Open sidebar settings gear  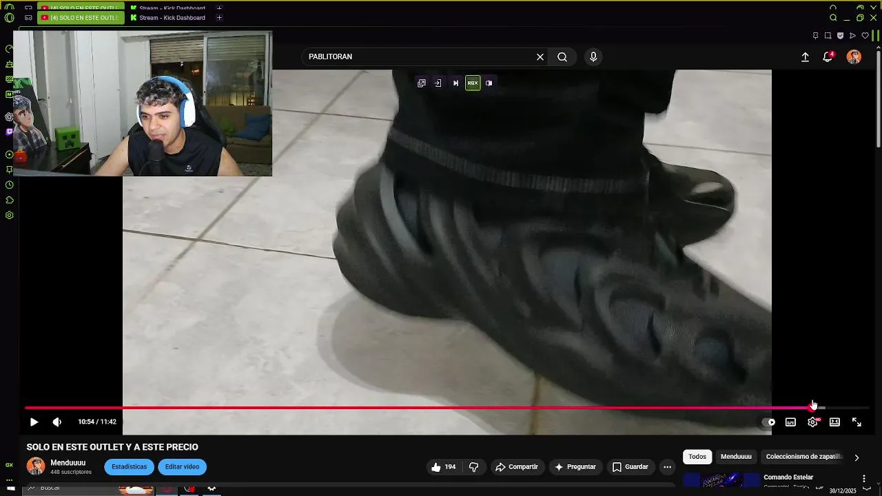click(9, 215)
